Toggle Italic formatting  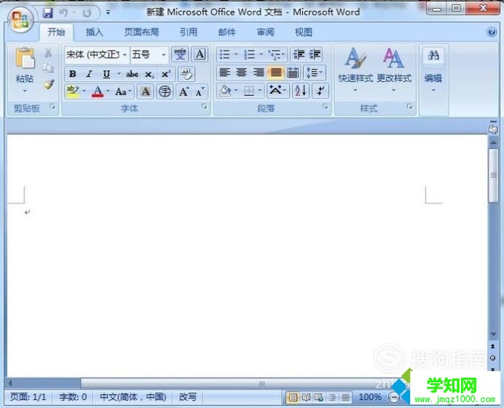[x=89, y=75]
